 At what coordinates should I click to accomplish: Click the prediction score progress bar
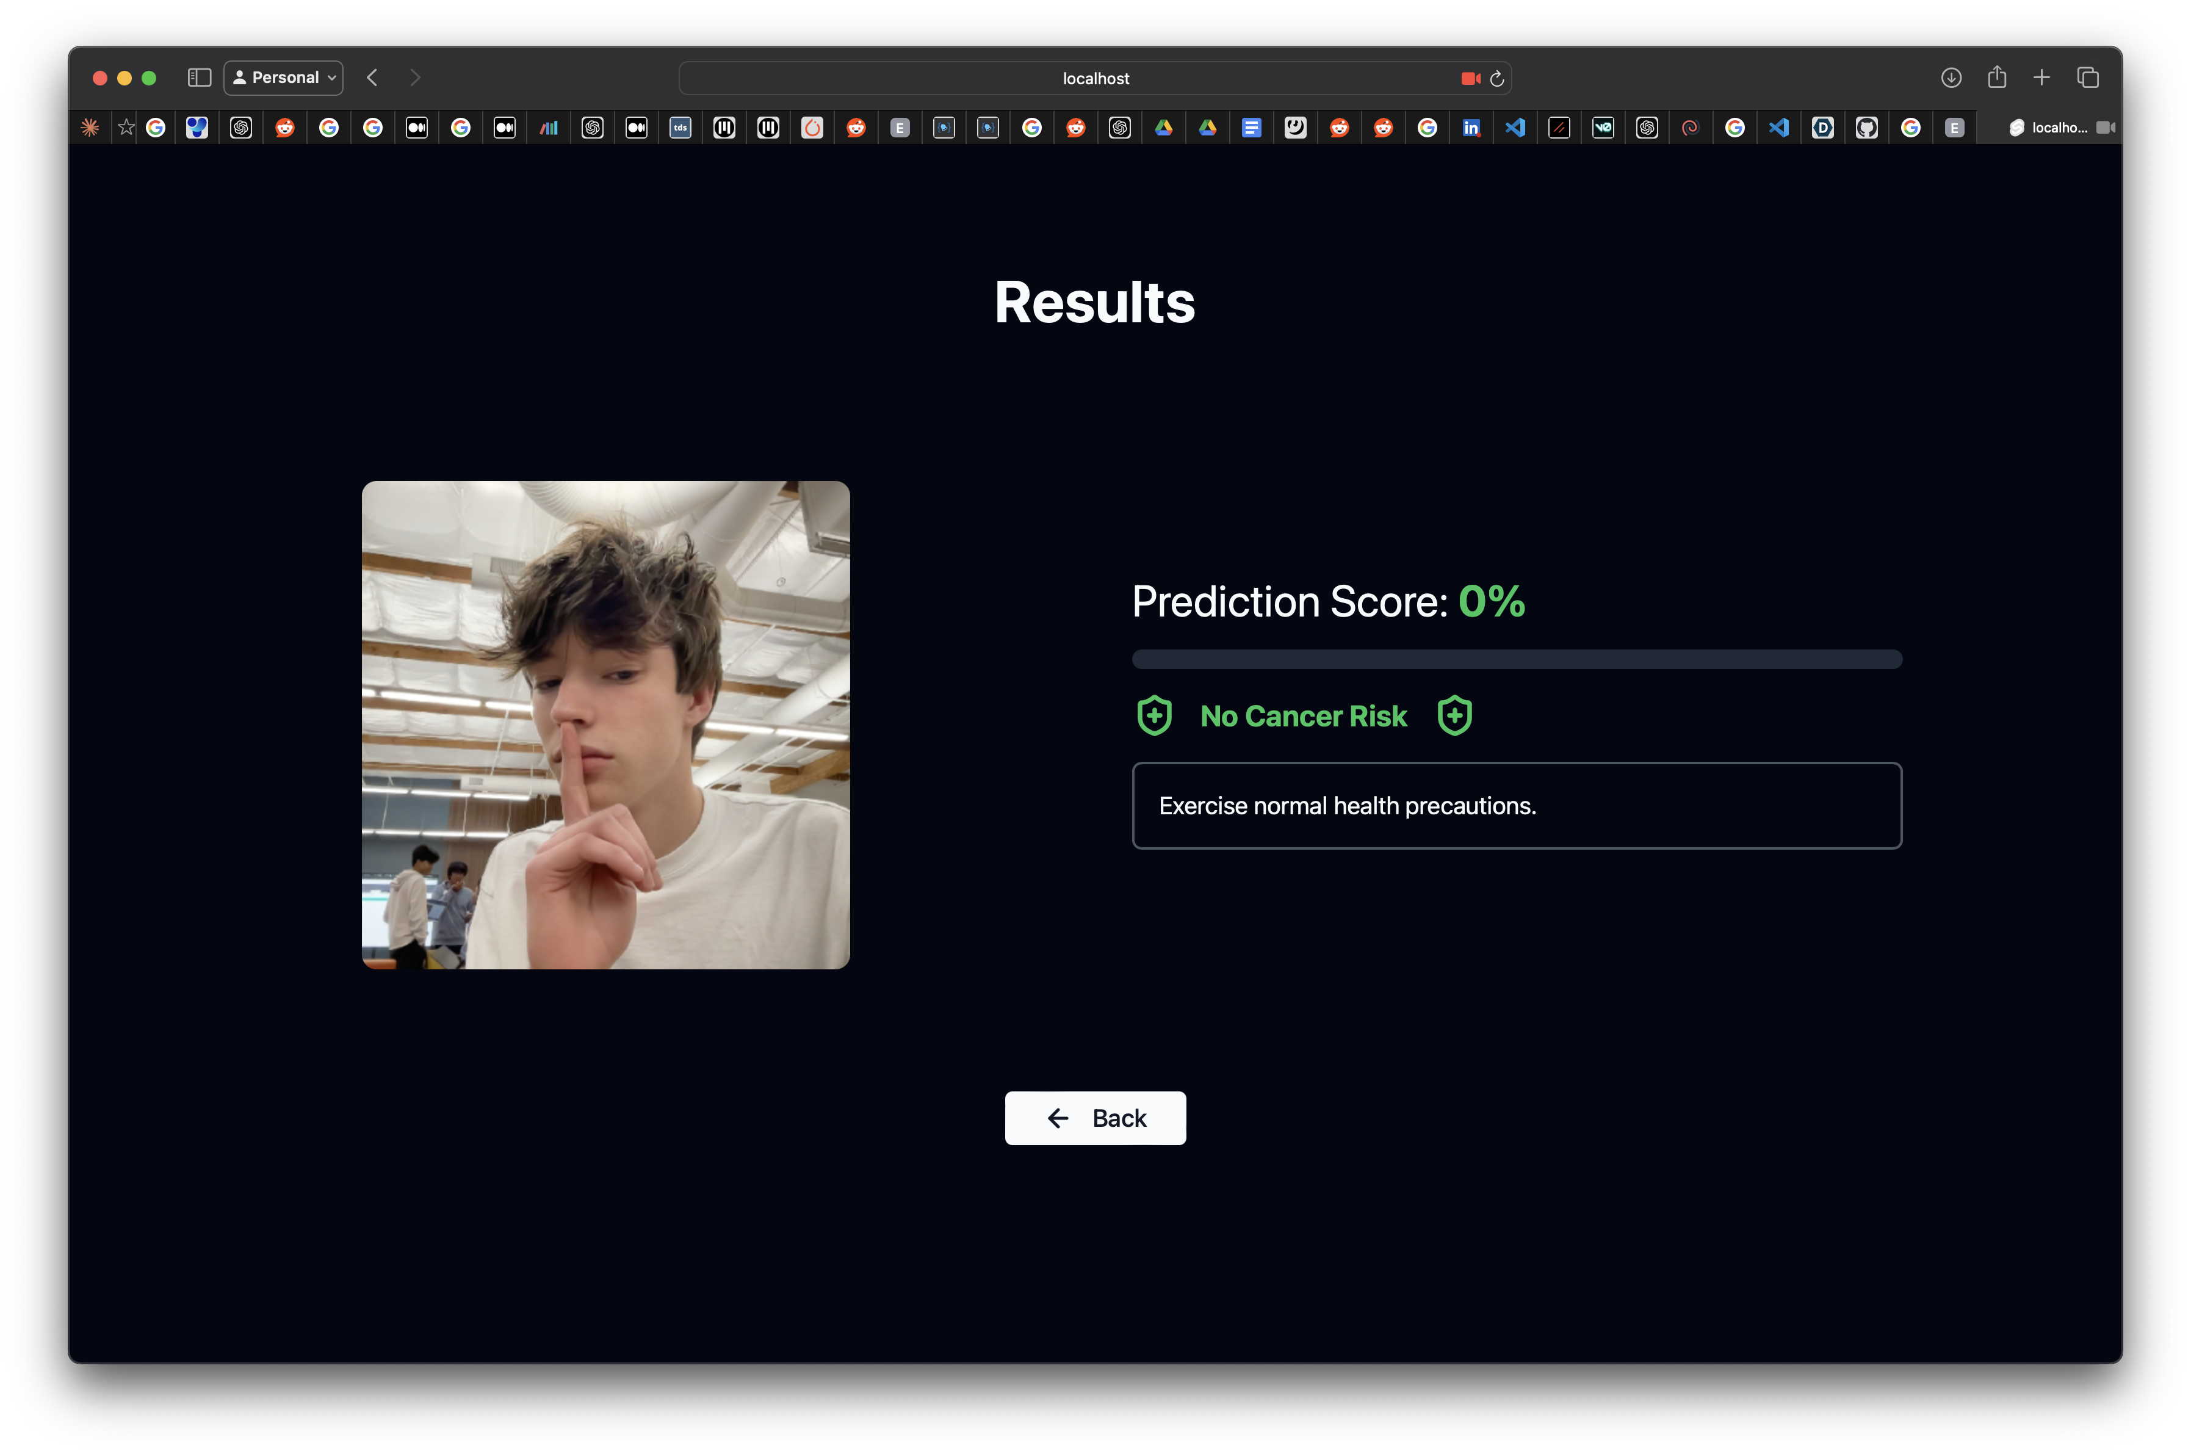click(1517, 659)
